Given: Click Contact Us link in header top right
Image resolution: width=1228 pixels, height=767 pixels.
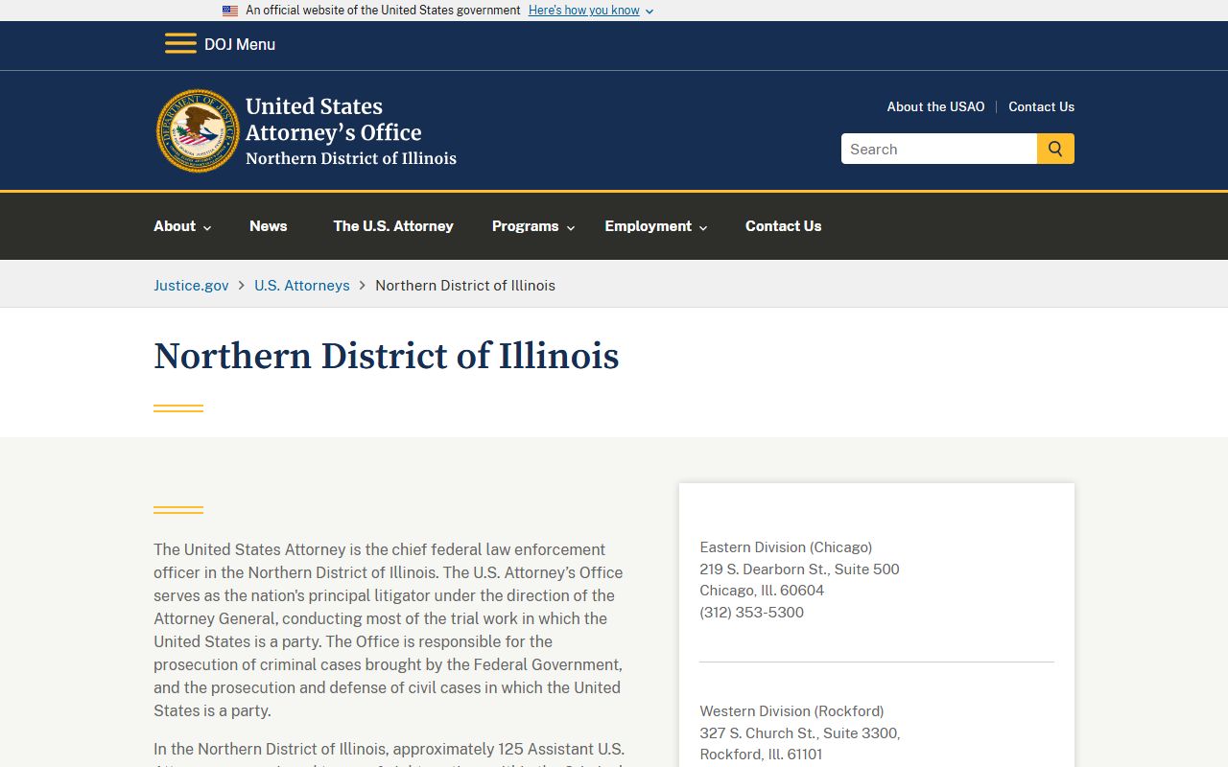Looking at the screenshot, I should pos(1041,106).
